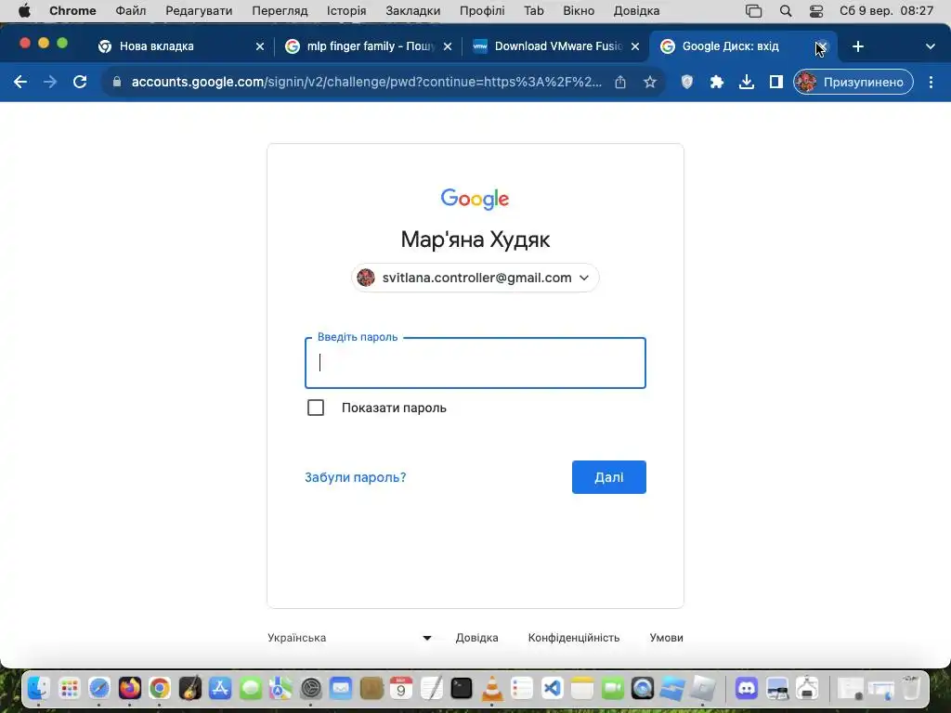Image resolution: width=951 pixels, height=713 pixels.
Task: Open Discord from the Dock
Action: click(747, 689)
